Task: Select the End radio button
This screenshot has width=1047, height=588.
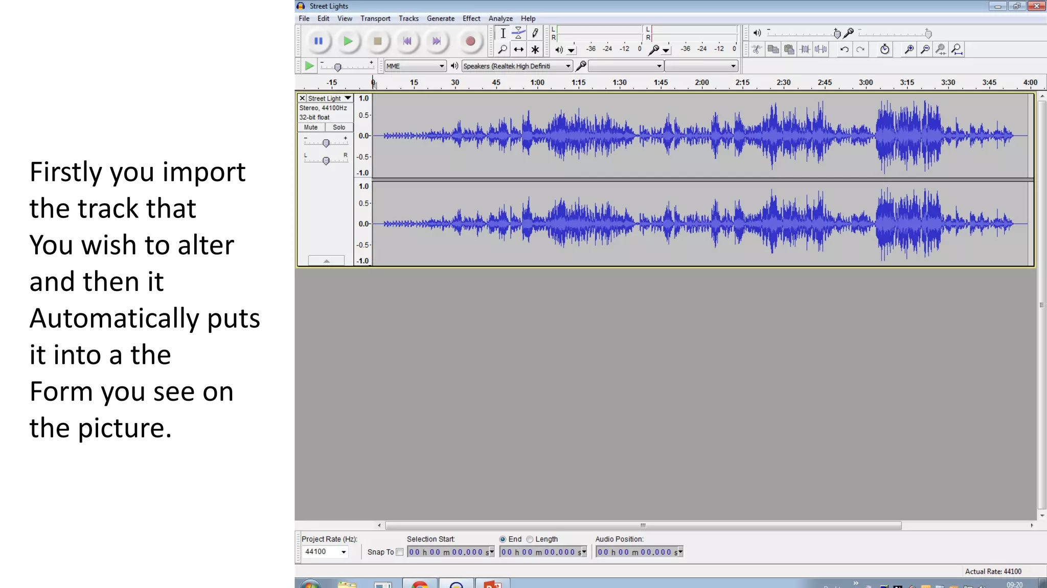Action: point(503,539)
